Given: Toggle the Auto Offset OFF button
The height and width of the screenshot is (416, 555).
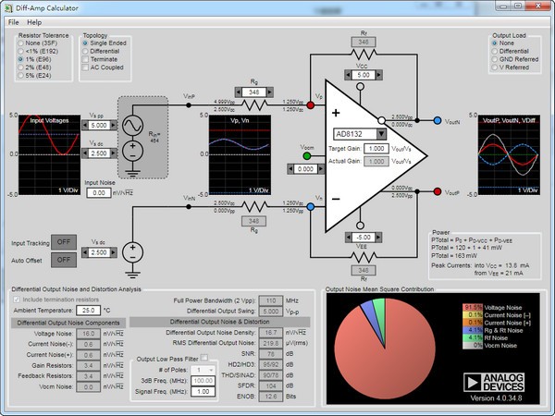Looking at the screenshot, I should coord(63,261).
